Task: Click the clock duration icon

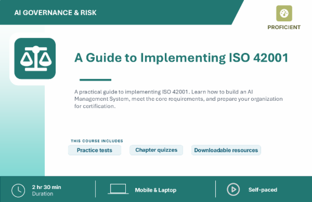Action: tap(18, 191)
